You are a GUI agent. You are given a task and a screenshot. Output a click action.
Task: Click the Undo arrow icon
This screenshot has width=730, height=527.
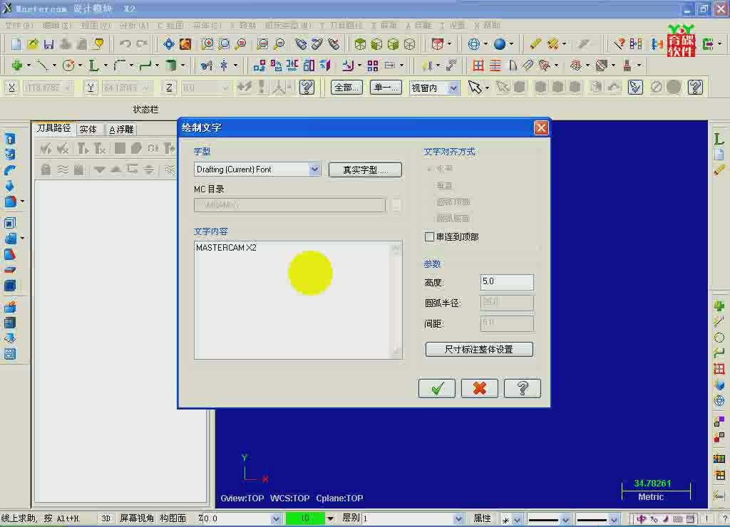click(125, 44)
